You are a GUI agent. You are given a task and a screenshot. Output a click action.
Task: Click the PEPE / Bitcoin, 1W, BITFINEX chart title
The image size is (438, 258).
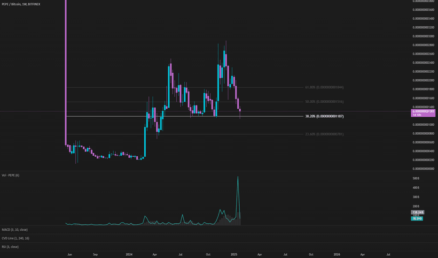(x=21, y=4)
